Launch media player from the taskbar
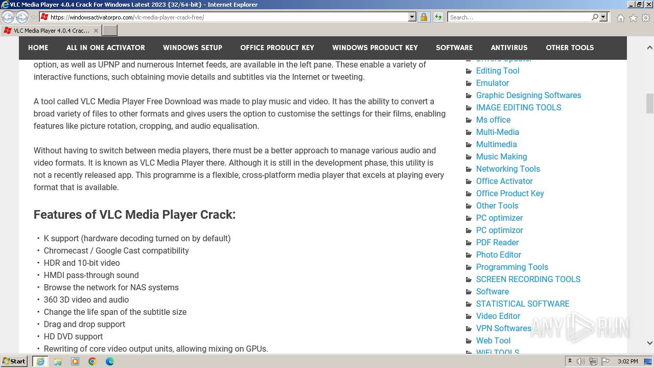Viewport: 654px width, 368px height. (x=75, y=361)
